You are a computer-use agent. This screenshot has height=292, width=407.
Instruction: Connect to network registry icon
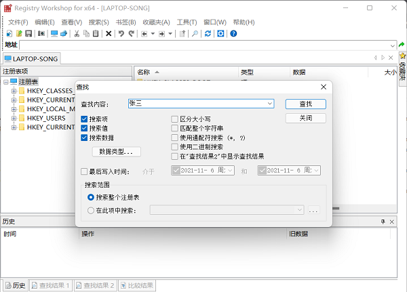pos(64,34)
